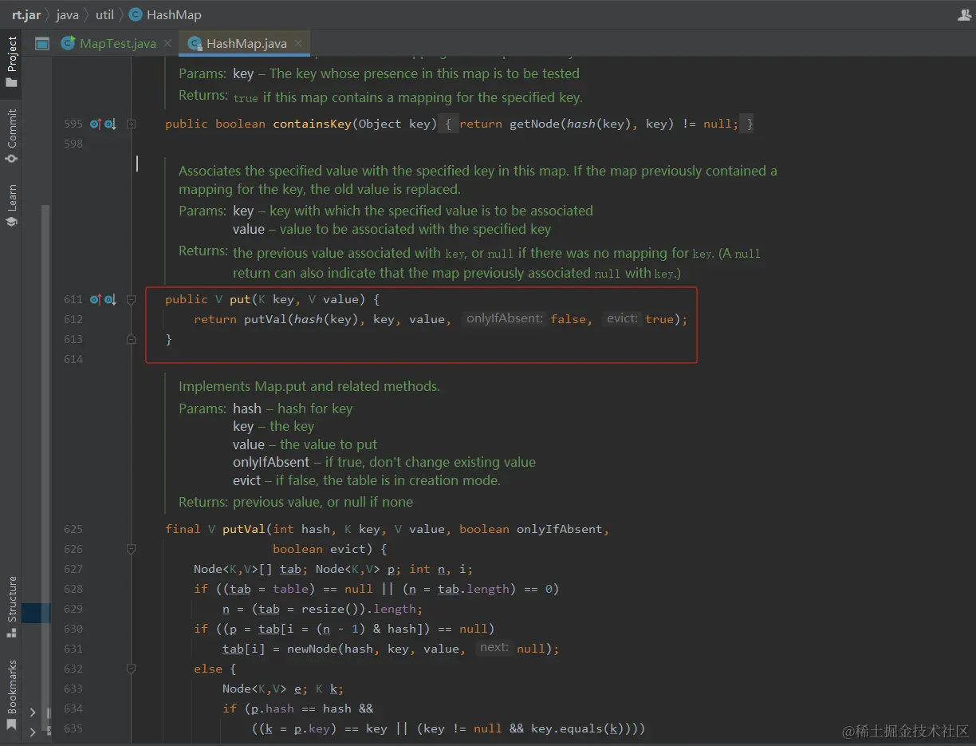Click the overridden down-arrow gutter icon on line 611

pos(110,299)
